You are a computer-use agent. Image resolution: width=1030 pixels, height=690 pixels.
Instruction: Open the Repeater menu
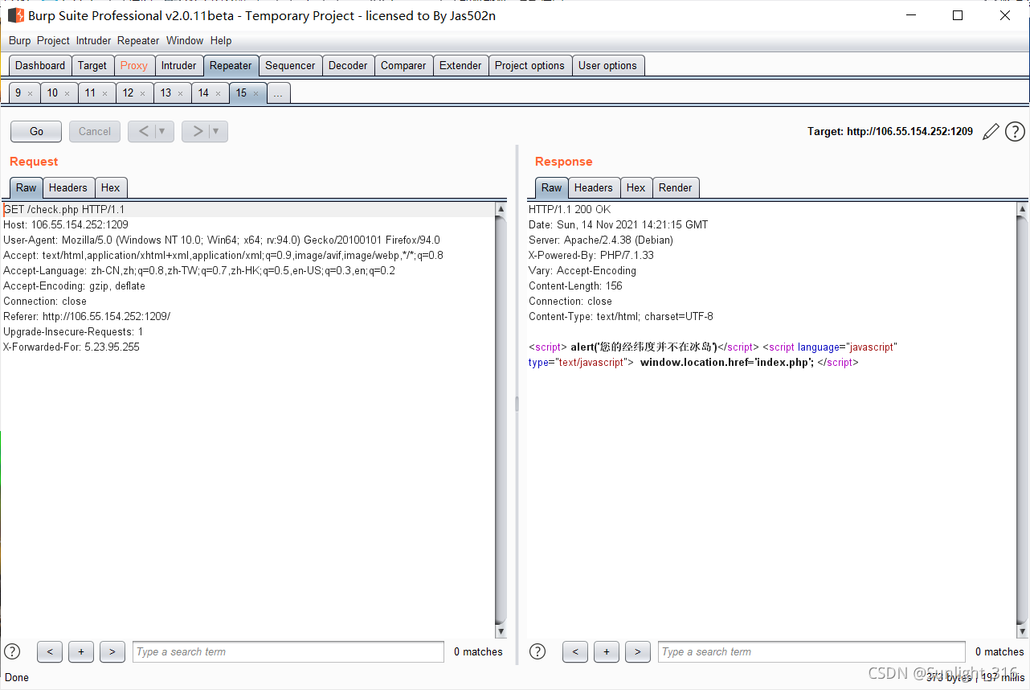[x=138, y=40]
